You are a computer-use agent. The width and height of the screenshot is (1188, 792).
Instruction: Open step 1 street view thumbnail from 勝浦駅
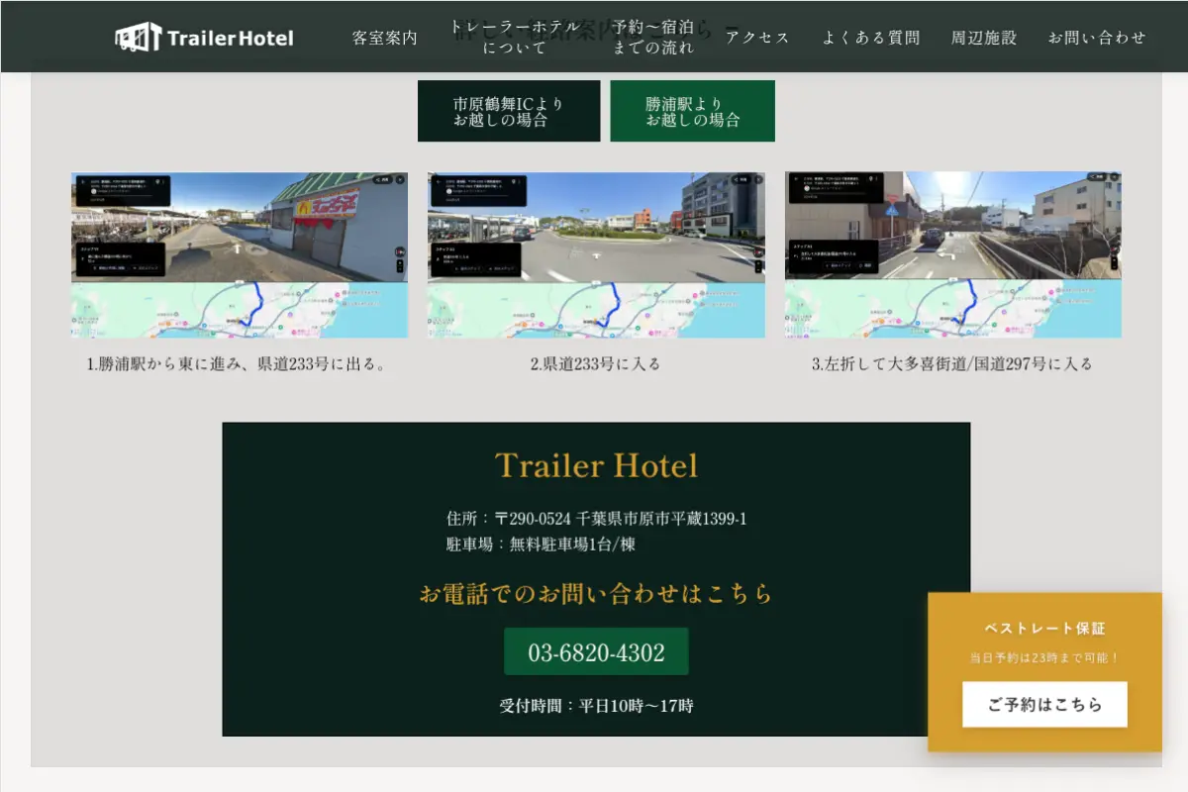click(x=239, y=255)
